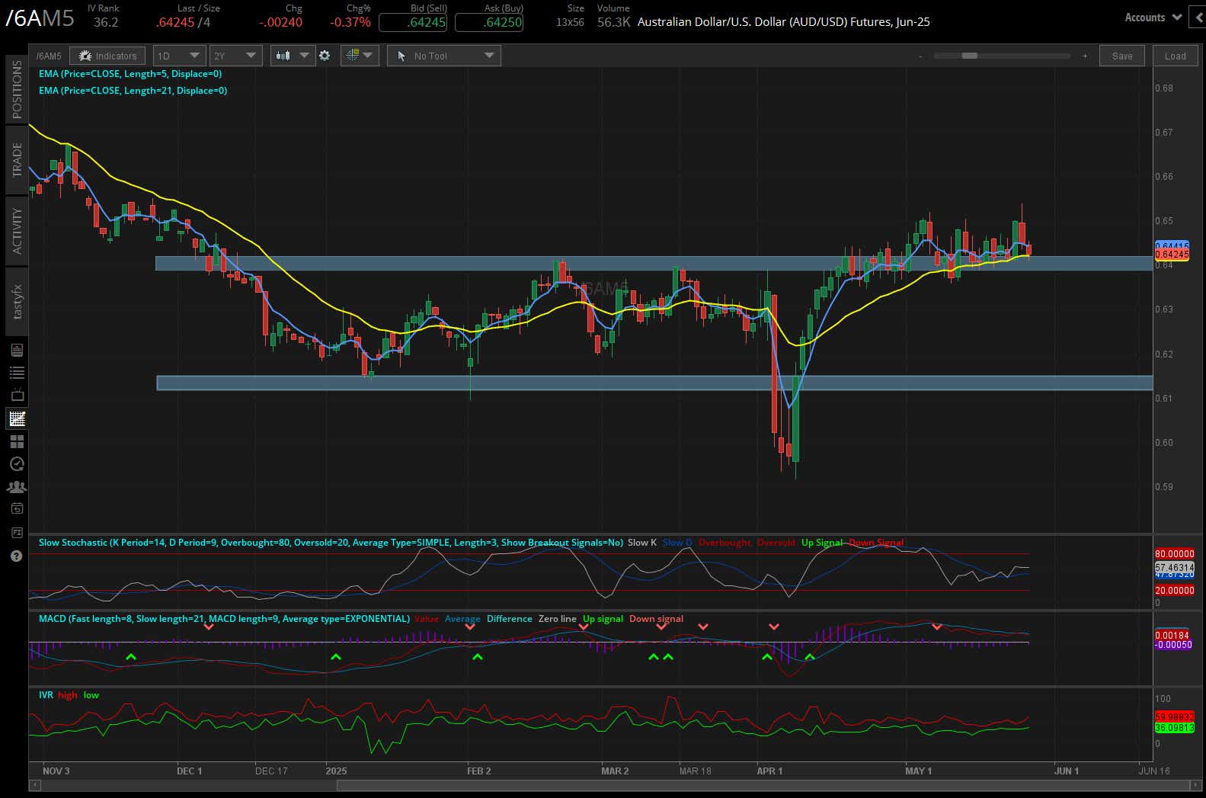Click the clock history icon

pos(17,464)
